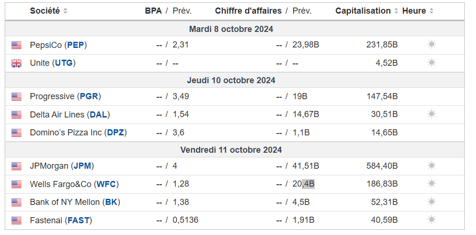Click the US flag beside PepsiCo

coord(16,45)
